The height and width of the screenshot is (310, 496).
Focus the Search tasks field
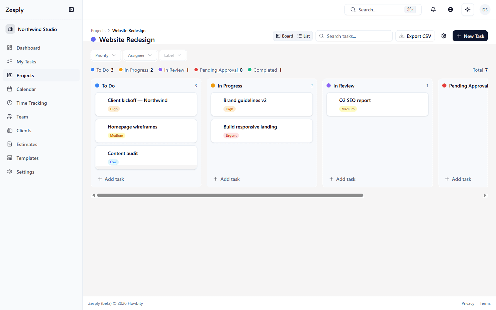click(x=354, y=36)
